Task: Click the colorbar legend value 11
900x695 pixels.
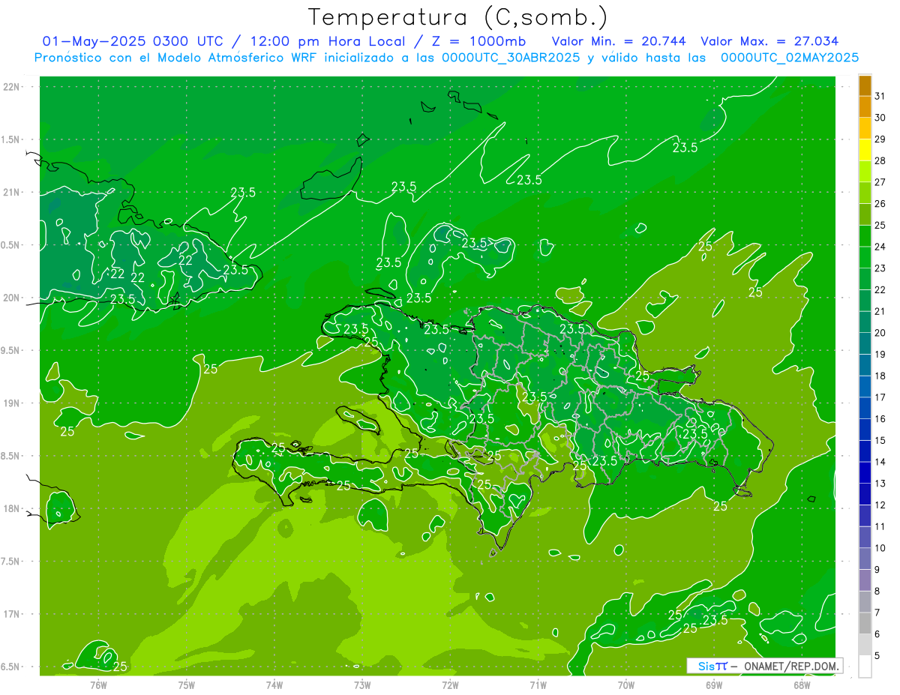Action: [880, 526]
